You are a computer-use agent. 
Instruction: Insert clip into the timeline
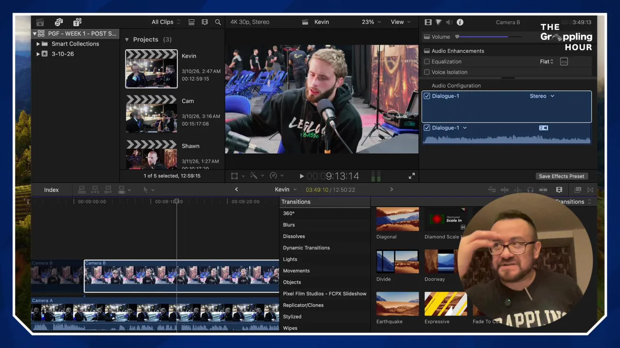(95, 190)
